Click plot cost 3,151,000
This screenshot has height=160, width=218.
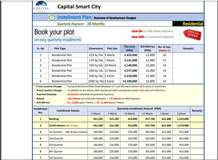point(131,60)
